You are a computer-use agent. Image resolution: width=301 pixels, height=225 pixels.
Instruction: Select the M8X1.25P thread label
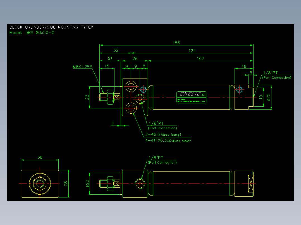pos(82,67)
